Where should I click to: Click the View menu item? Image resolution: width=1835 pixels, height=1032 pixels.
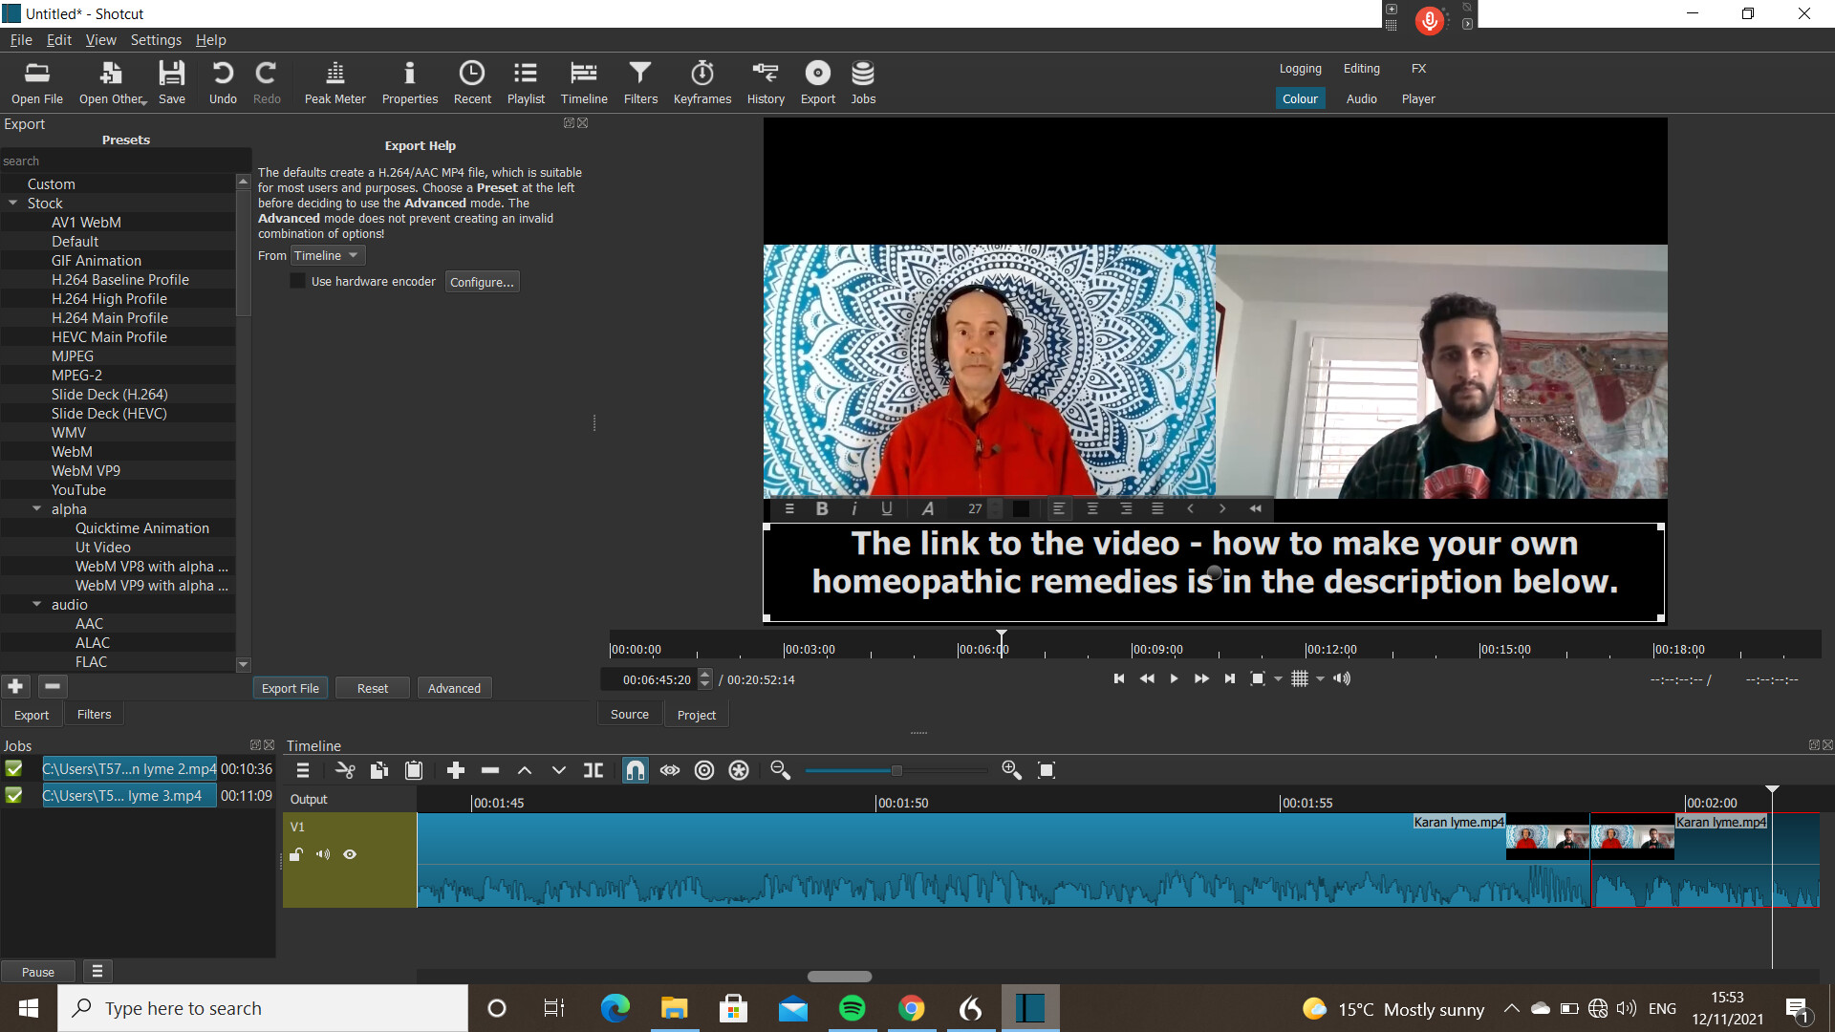(99, 40)
